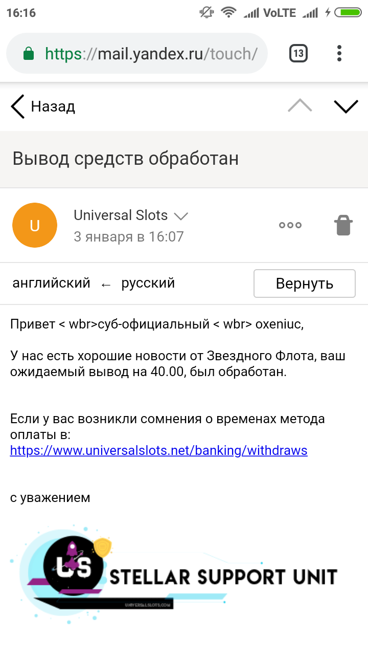Open the tab switcher showing 13 tabs
The image size is (368, 655).
pyautogui.click(x=298, y=53)
